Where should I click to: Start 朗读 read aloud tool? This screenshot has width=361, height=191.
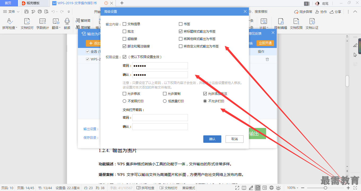(67, 24)
